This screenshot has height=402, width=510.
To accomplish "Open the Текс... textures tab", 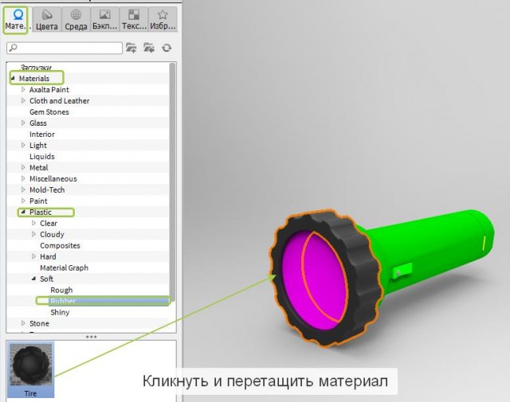I will 134,19.
